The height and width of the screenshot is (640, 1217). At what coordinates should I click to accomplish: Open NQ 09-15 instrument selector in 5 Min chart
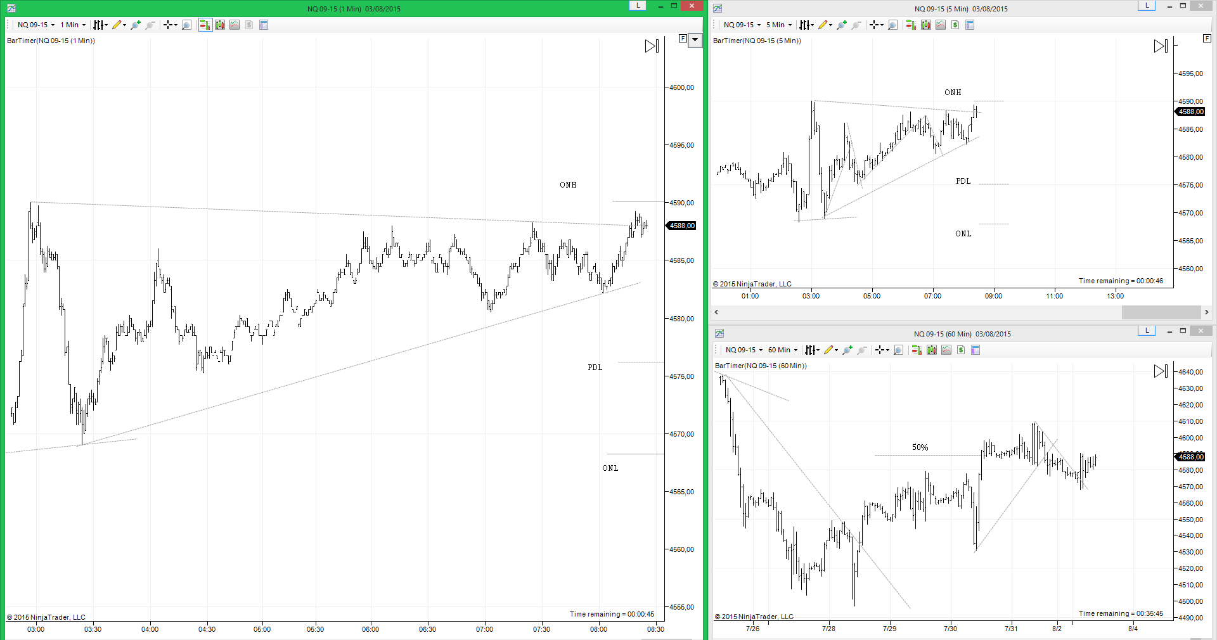tap(742, 25)
